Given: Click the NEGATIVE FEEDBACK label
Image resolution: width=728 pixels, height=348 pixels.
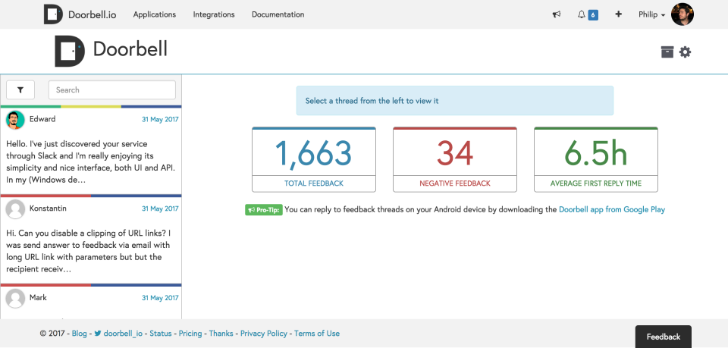Looking at the screenshot, I should tap(455, 183).
